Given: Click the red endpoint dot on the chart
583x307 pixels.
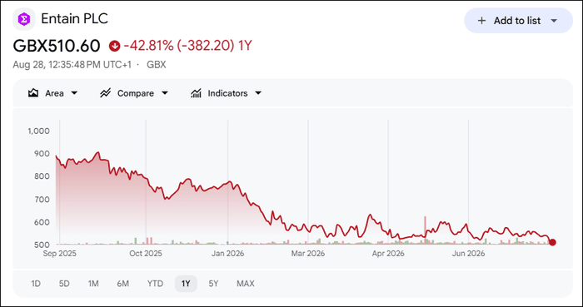Looking at the screenshot, I should coord(552,242).
